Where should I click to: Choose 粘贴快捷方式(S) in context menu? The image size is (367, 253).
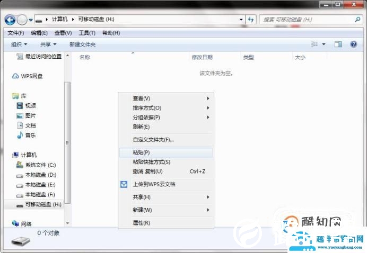[x=166, y=162]
